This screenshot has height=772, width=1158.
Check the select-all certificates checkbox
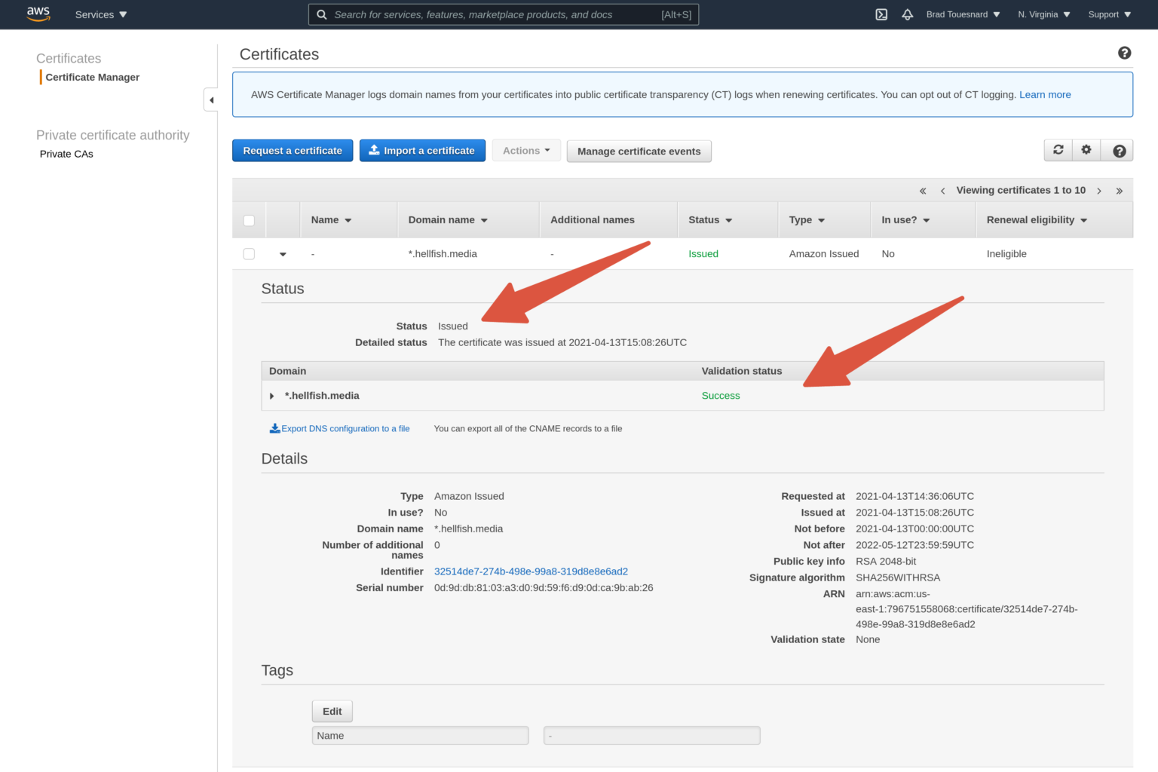[249, 220]
